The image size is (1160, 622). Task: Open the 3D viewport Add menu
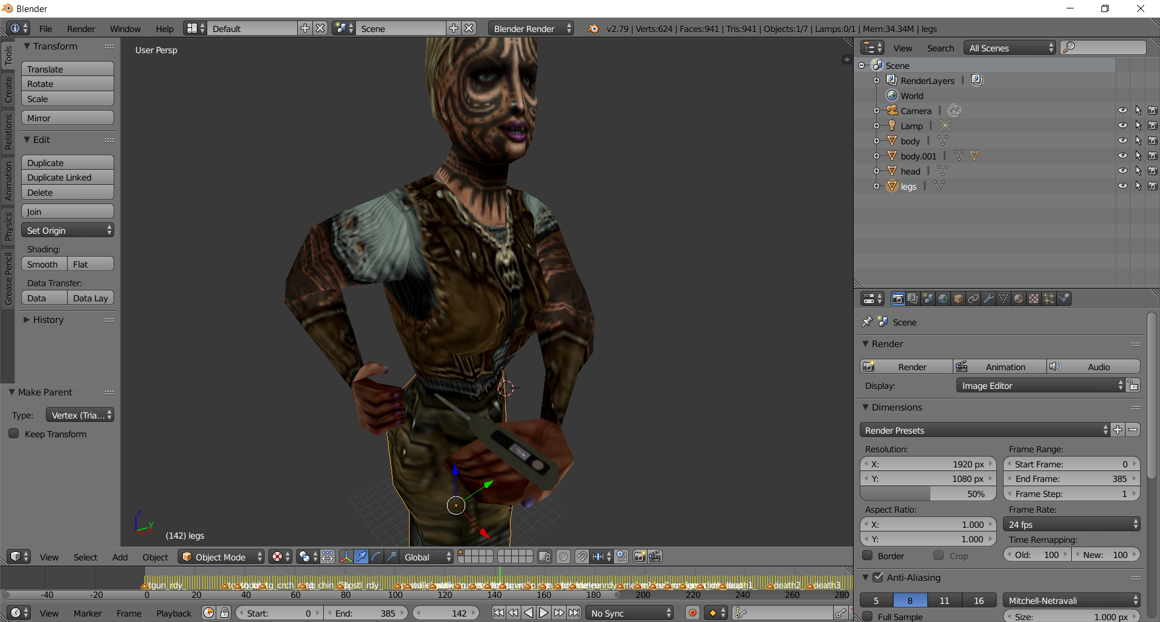point(120,557)
